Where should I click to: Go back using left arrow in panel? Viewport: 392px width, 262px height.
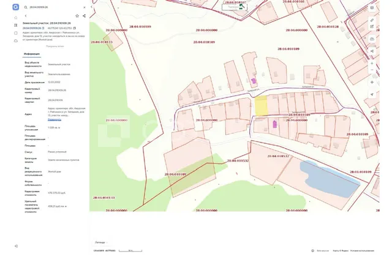click(x=26, y=16)
